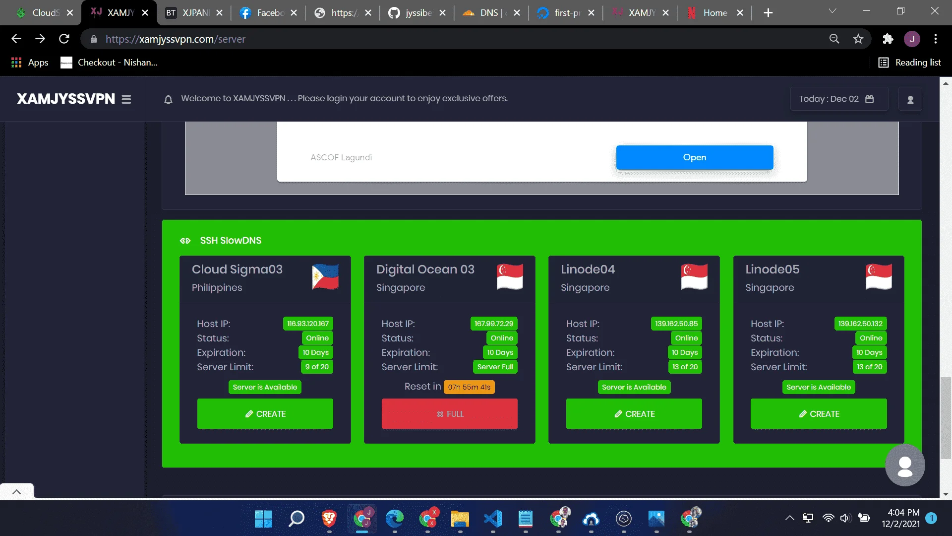Bookmark this page with the star
The height and width of the screenshot is (536, 952).
858,39
